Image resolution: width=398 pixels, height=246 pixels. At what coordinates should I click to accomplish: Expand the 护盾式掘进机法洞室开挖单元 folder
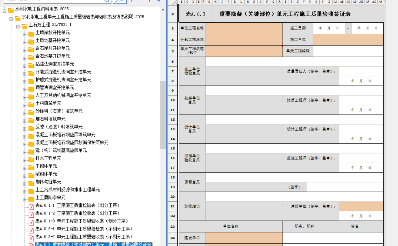click(25, 82)
